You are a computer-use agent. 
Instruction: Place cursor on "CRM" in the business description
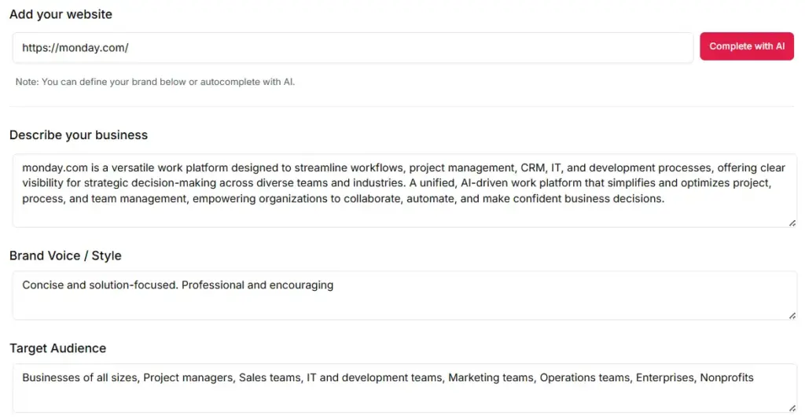click(533, 167)
